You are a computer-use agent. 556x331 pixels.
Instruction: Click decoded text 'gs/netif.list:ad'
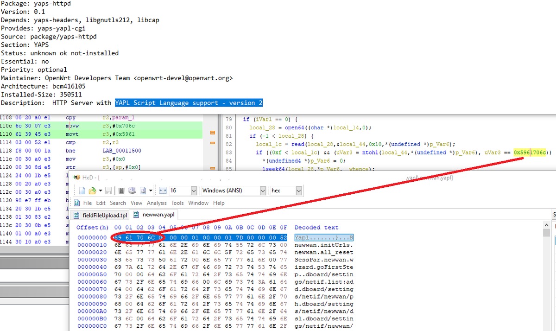pos(324,282)
